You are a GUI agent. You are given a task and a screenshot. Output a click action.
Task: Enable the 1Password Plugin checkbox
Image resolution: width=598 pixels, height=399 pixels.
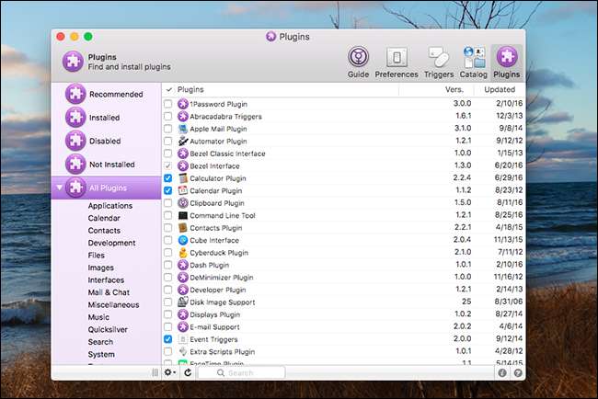pyautogui.click(x=167, y=105)
